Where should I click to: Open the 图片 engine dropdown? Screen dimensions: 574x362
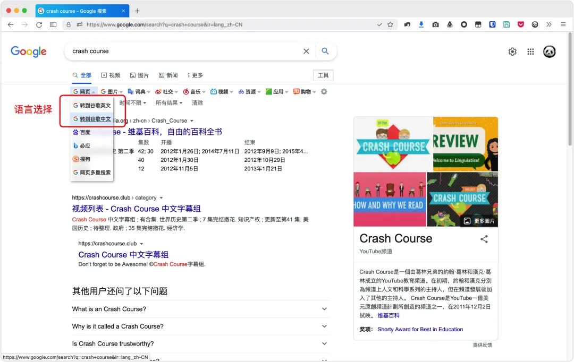point(112,92)
